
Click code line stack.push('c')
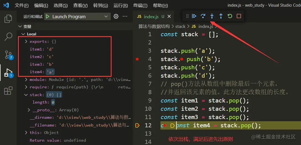click(x=188, y=67)
